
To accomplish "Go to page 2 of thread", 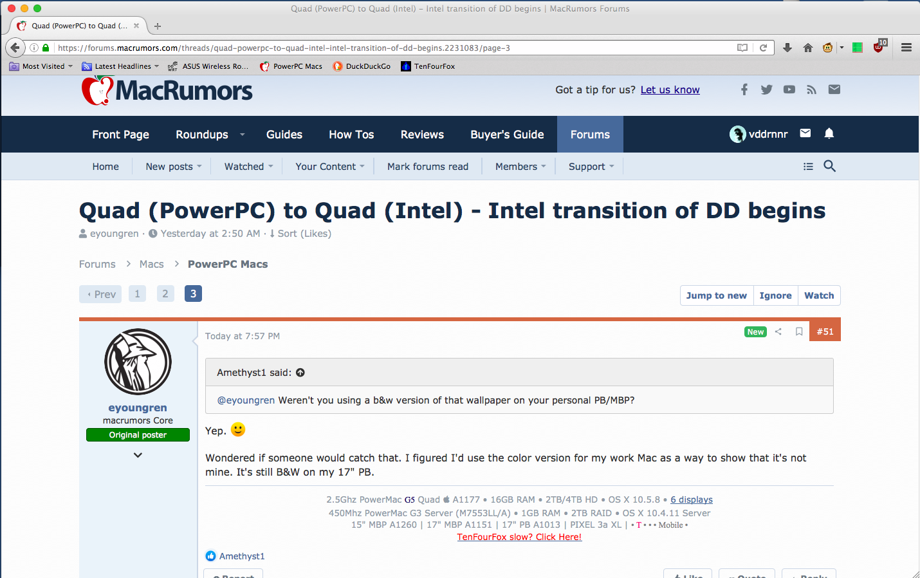I will [x=165, y=294].
